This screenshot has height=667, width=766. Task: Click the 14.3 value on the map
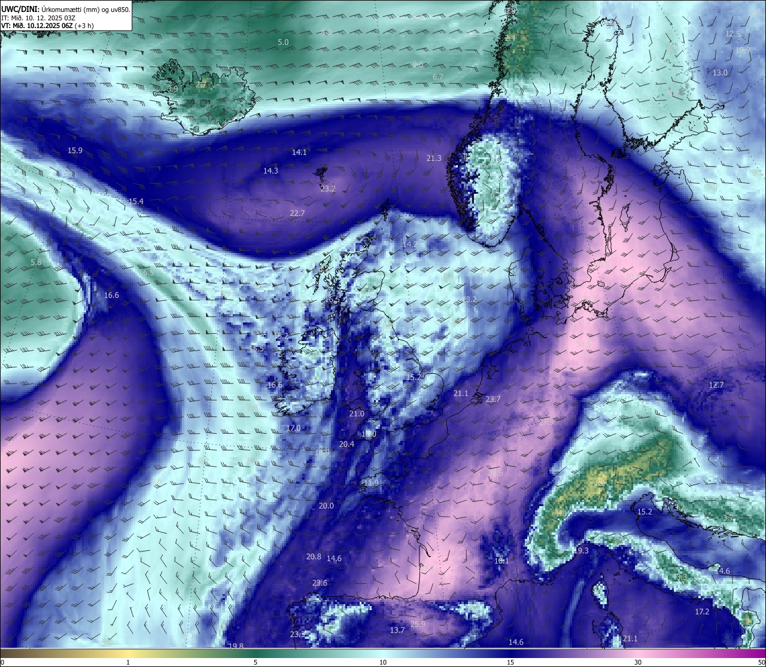270,171
